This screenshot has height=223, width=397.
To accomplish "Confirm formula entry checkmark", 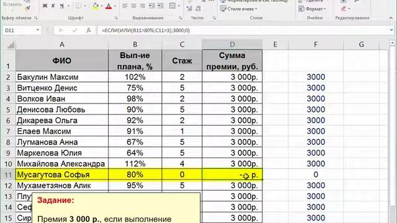I will pyautogui.click(x=74, y=30).
